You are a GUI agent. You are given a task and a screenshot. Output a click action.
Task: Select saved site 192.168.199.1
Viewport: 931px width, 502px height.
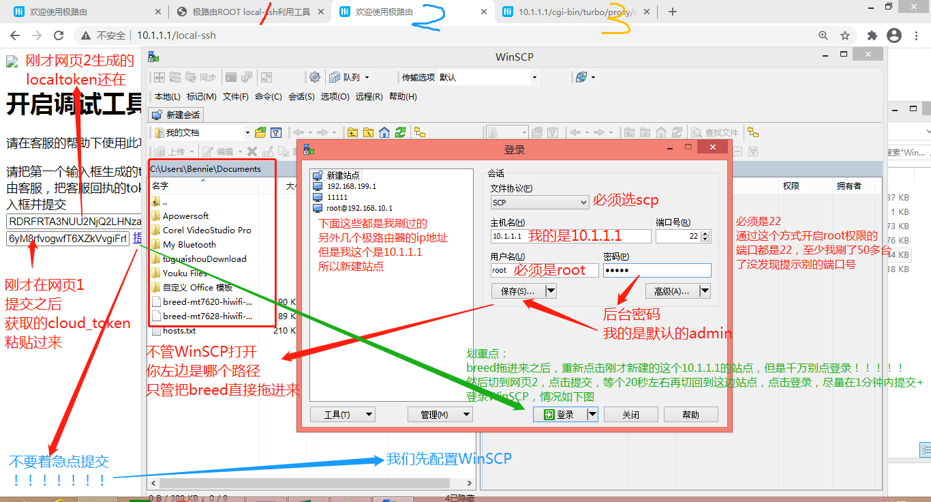344,186
